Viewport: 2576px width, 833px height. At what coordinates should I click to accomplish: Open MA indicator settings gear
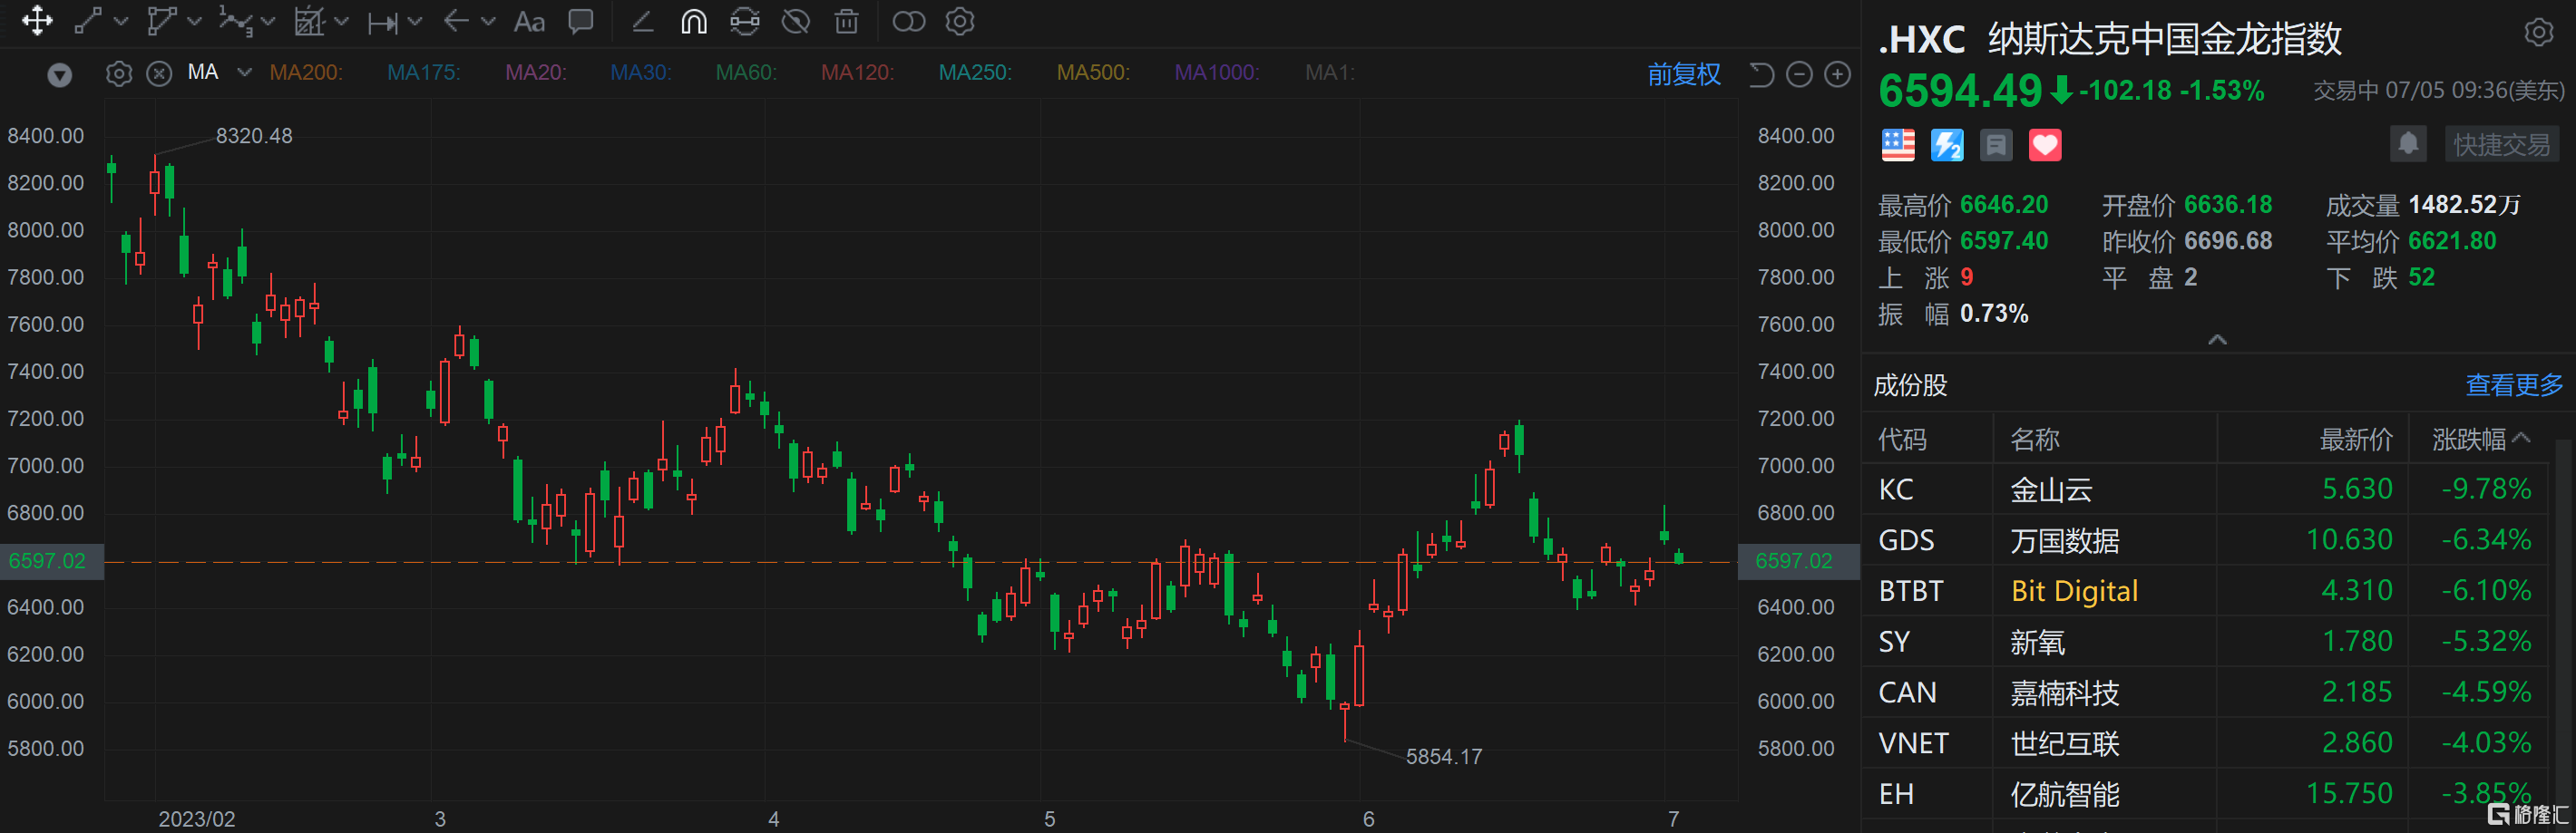pyautogui.click(x=119, y=73)
